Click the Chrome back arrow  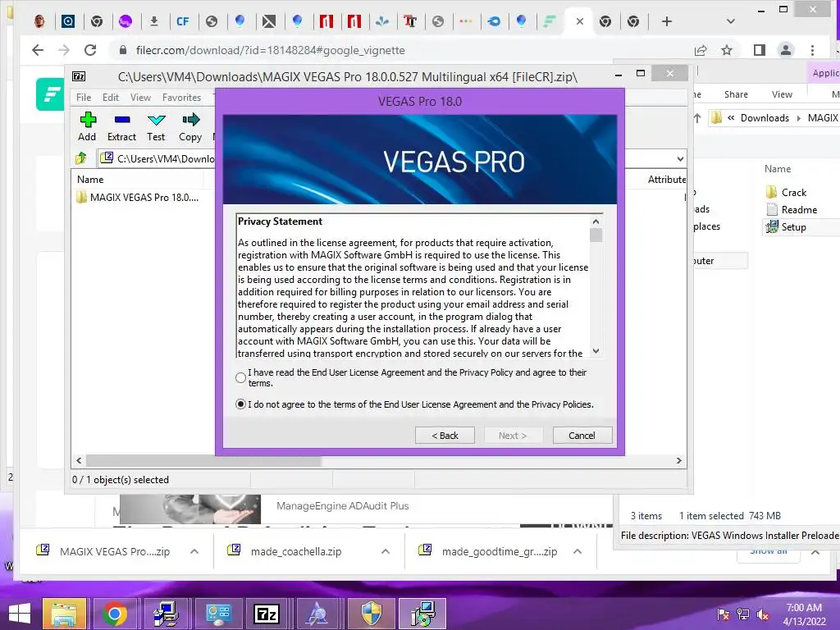(38, 50)
